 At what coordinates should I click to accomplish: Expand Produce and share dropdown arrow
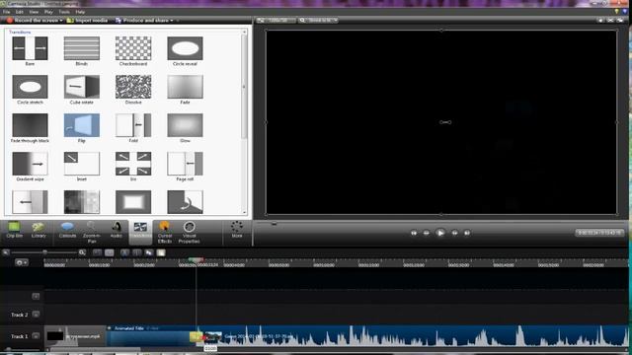click(x=172, y=21)
